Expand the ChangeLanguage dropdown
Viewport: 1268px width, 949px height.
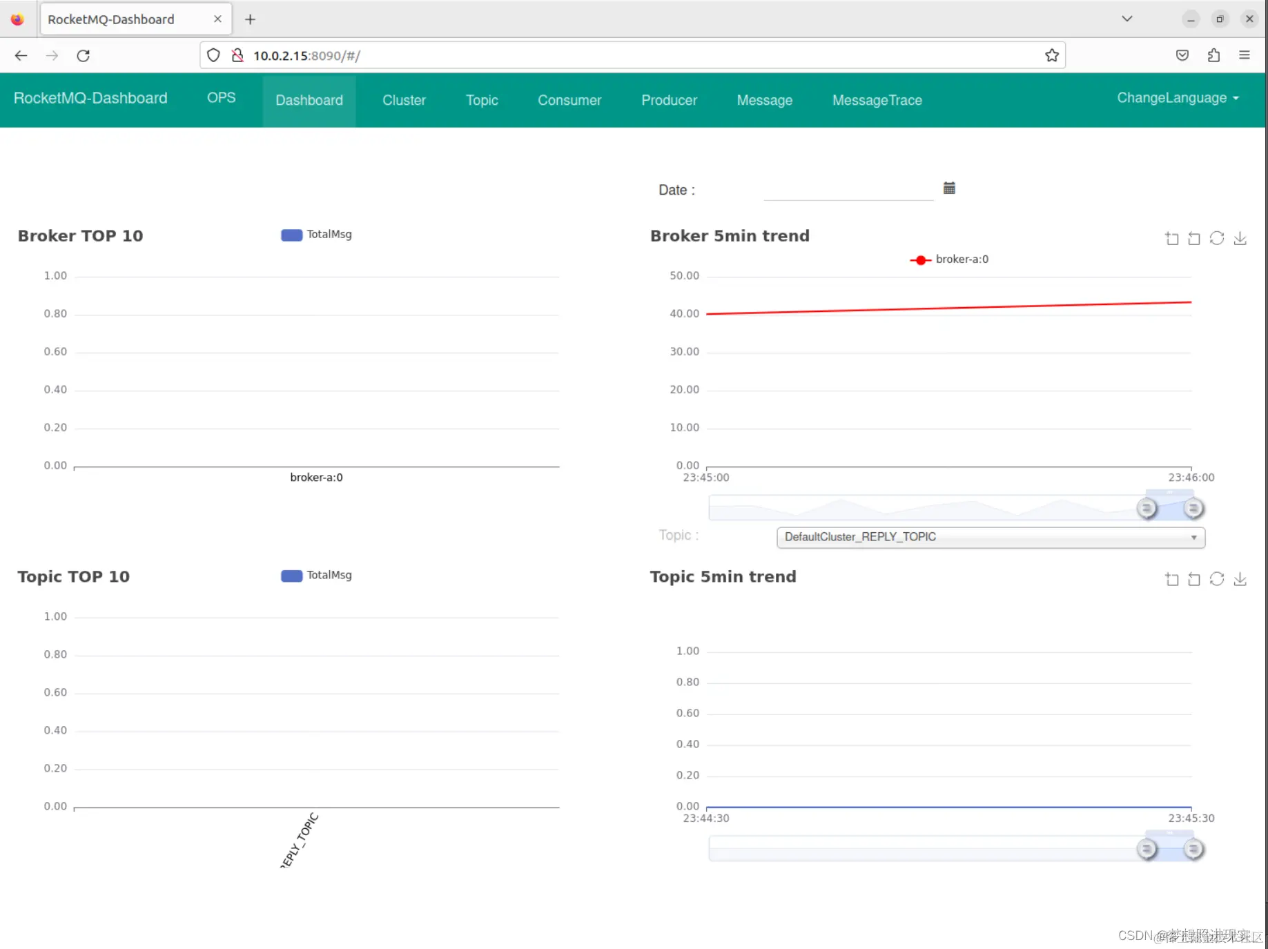pos(1178,98)
